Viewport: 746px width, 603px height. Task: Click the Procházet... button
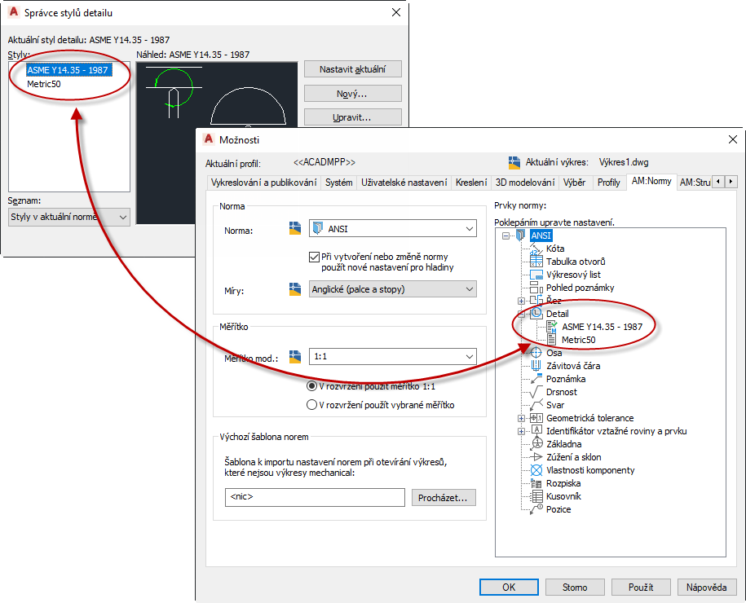click(443, 497)
